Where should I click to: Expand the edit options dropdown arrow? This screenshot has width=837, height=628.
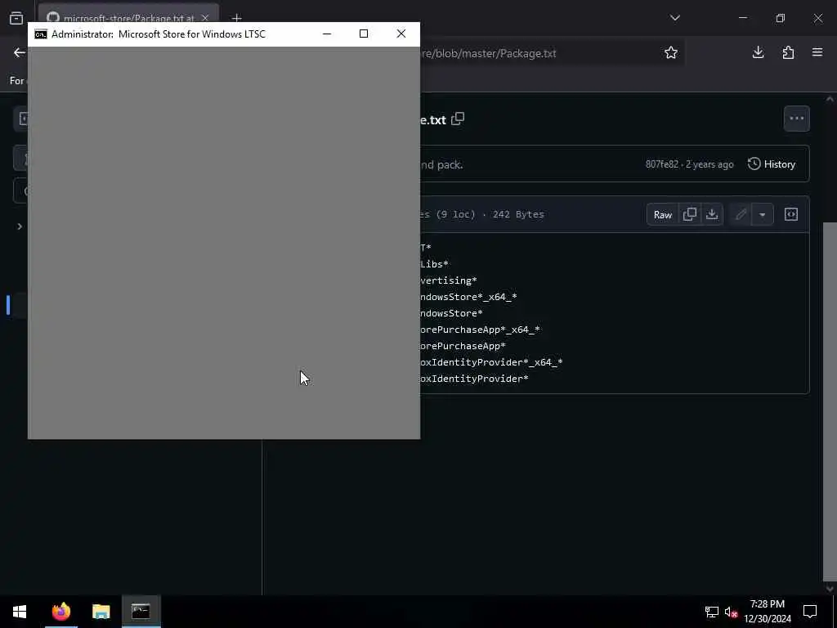763,215
